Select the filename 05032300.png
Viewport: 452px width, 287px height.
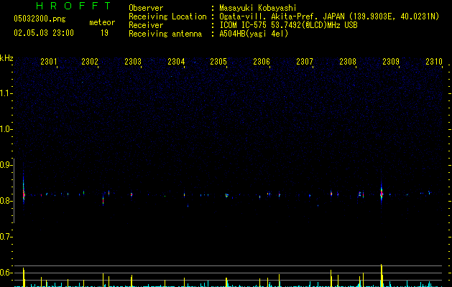pos(40,19)
